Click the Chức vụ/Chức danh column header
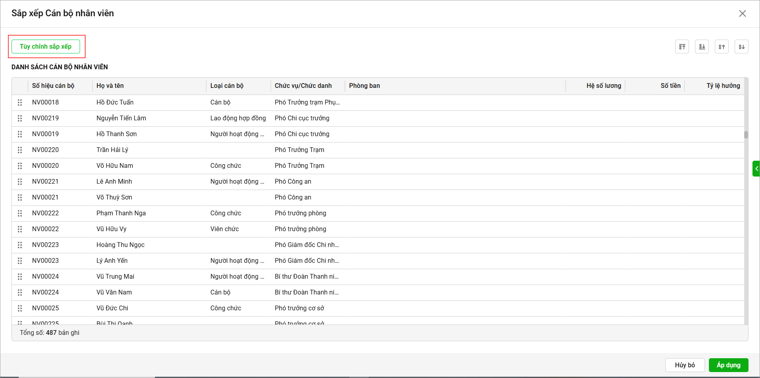760x378 pixels. [x=303, y=86]
